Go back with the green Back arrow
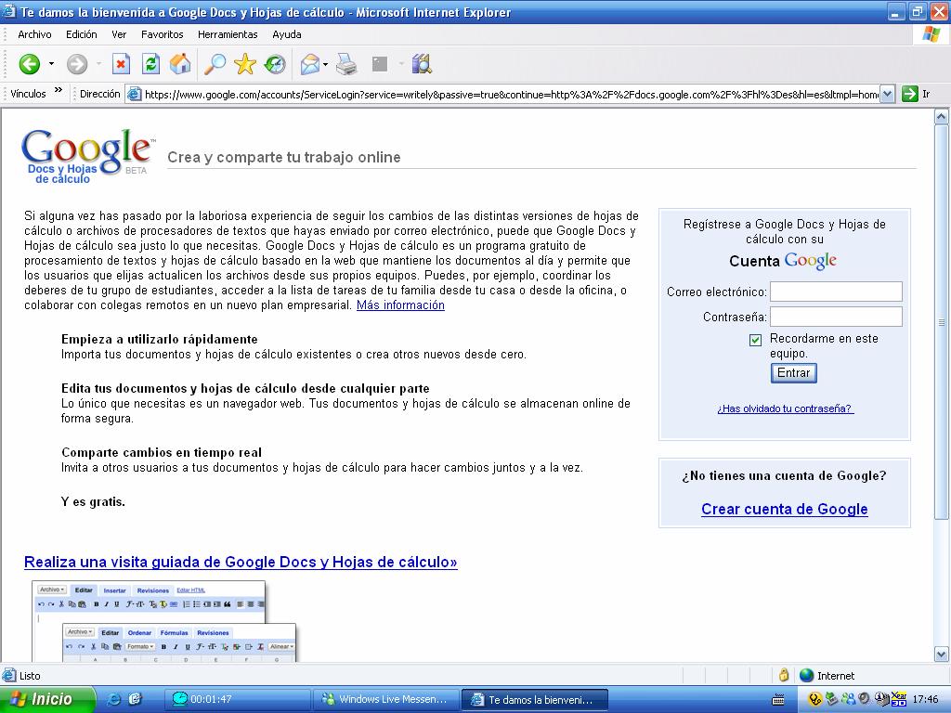951x713 pixels. pyautogui.click(x=29, y=64)
